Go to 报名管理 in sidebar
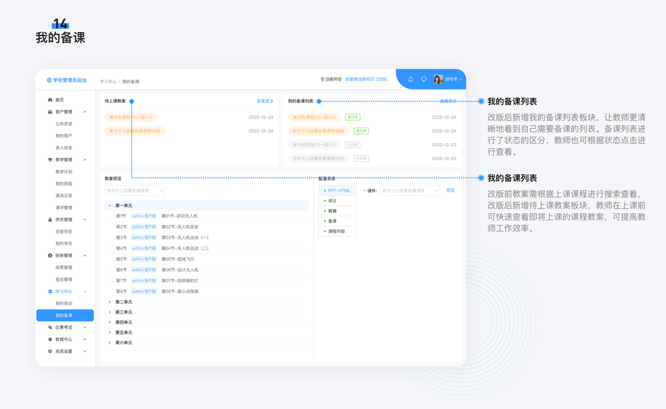Image resolution: width=666 pixels, height=409 pixels. pyautogui.click(x=63, y=279)
